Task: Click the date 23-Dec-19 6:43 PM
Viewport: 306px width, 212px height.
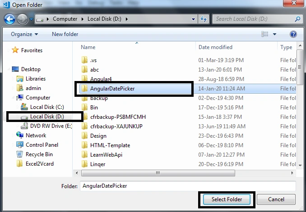Action: 221,135
